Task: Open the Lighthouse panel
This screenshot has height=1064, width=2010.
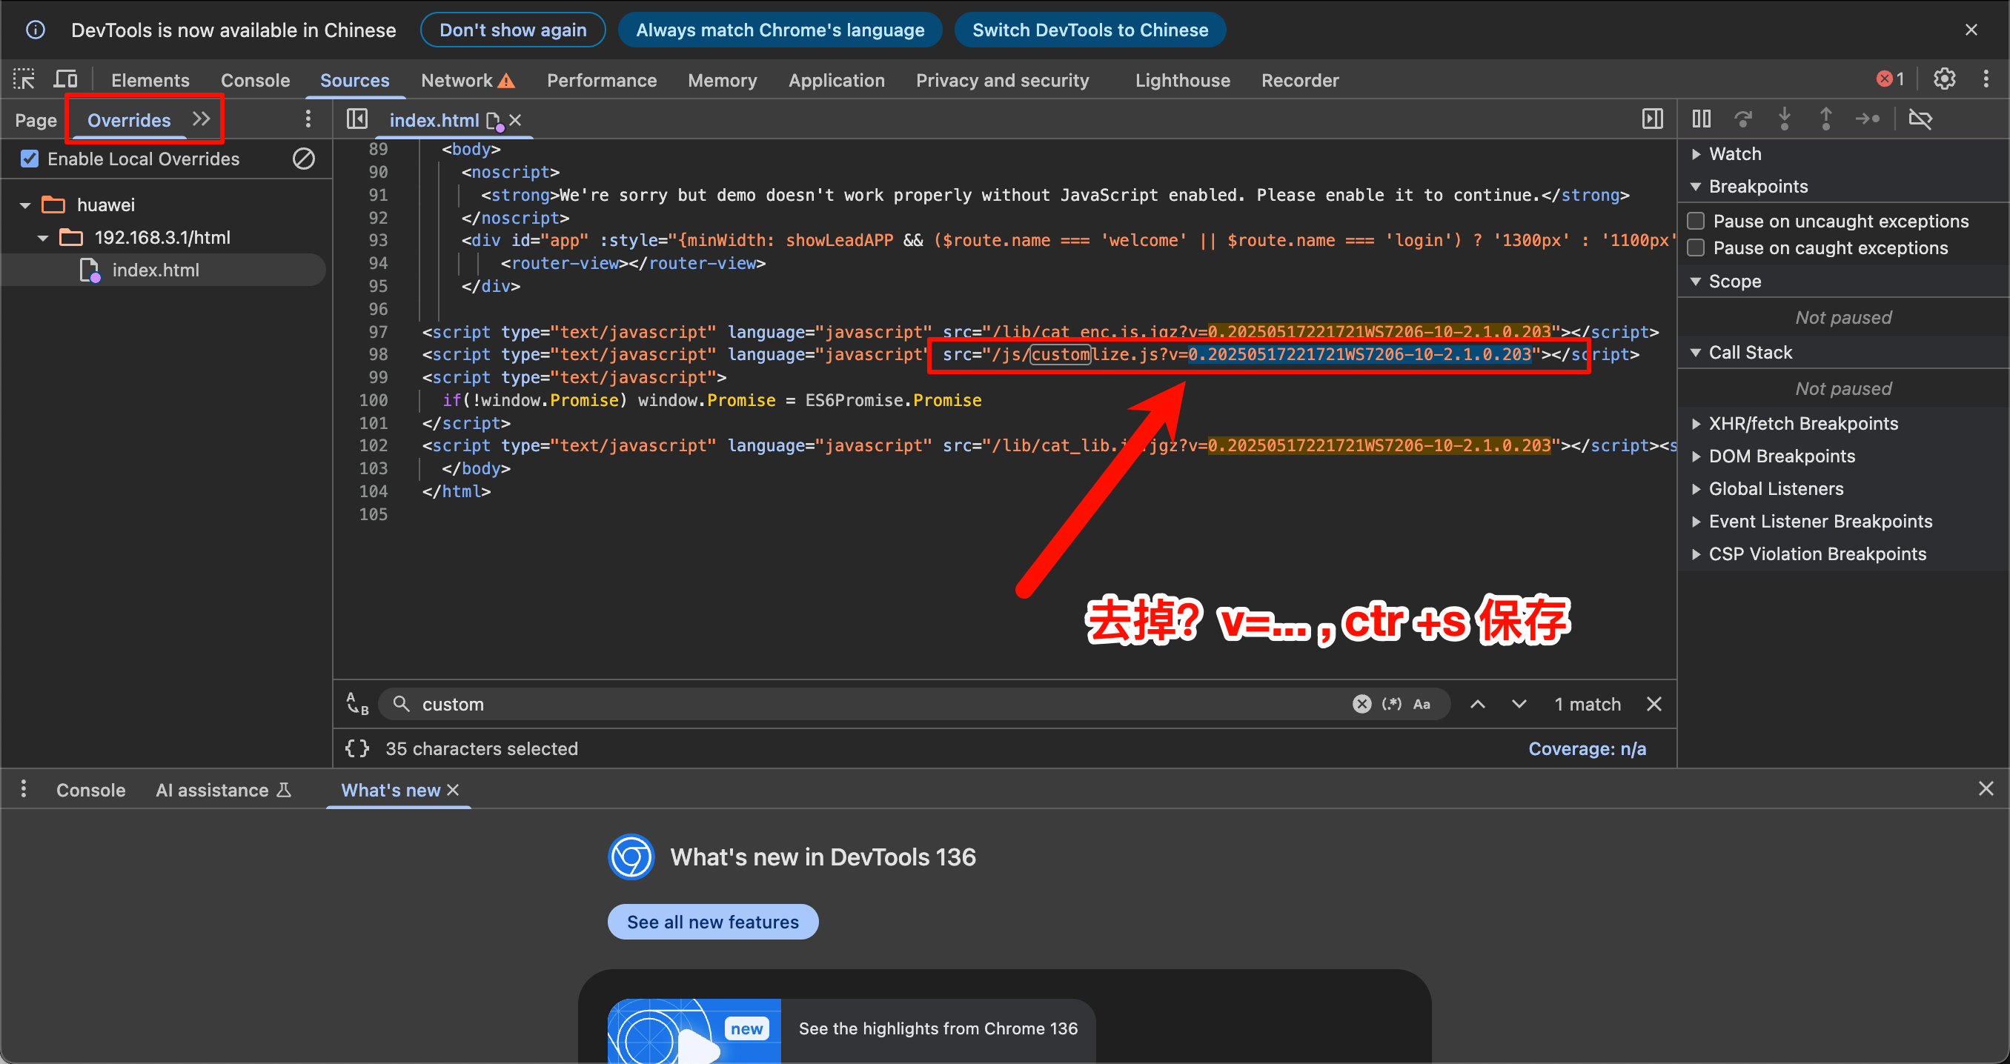Action: 1182,80
